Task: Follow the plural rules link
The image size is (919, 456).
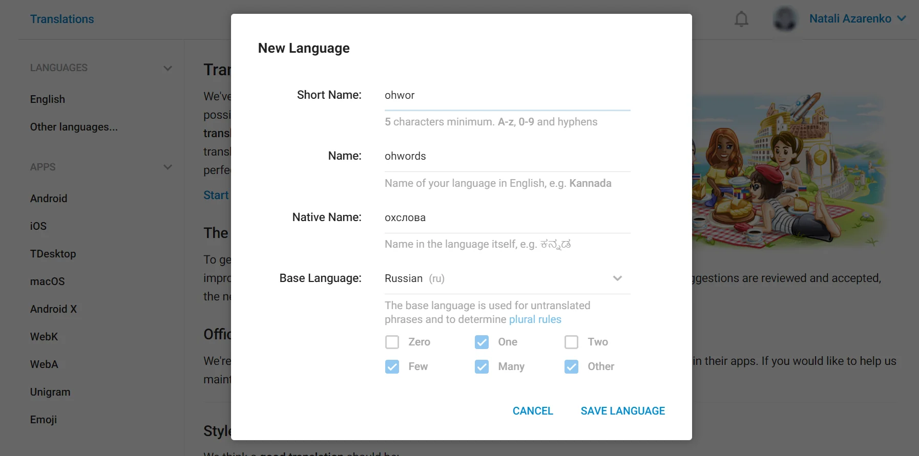Action: coord(535,319)
